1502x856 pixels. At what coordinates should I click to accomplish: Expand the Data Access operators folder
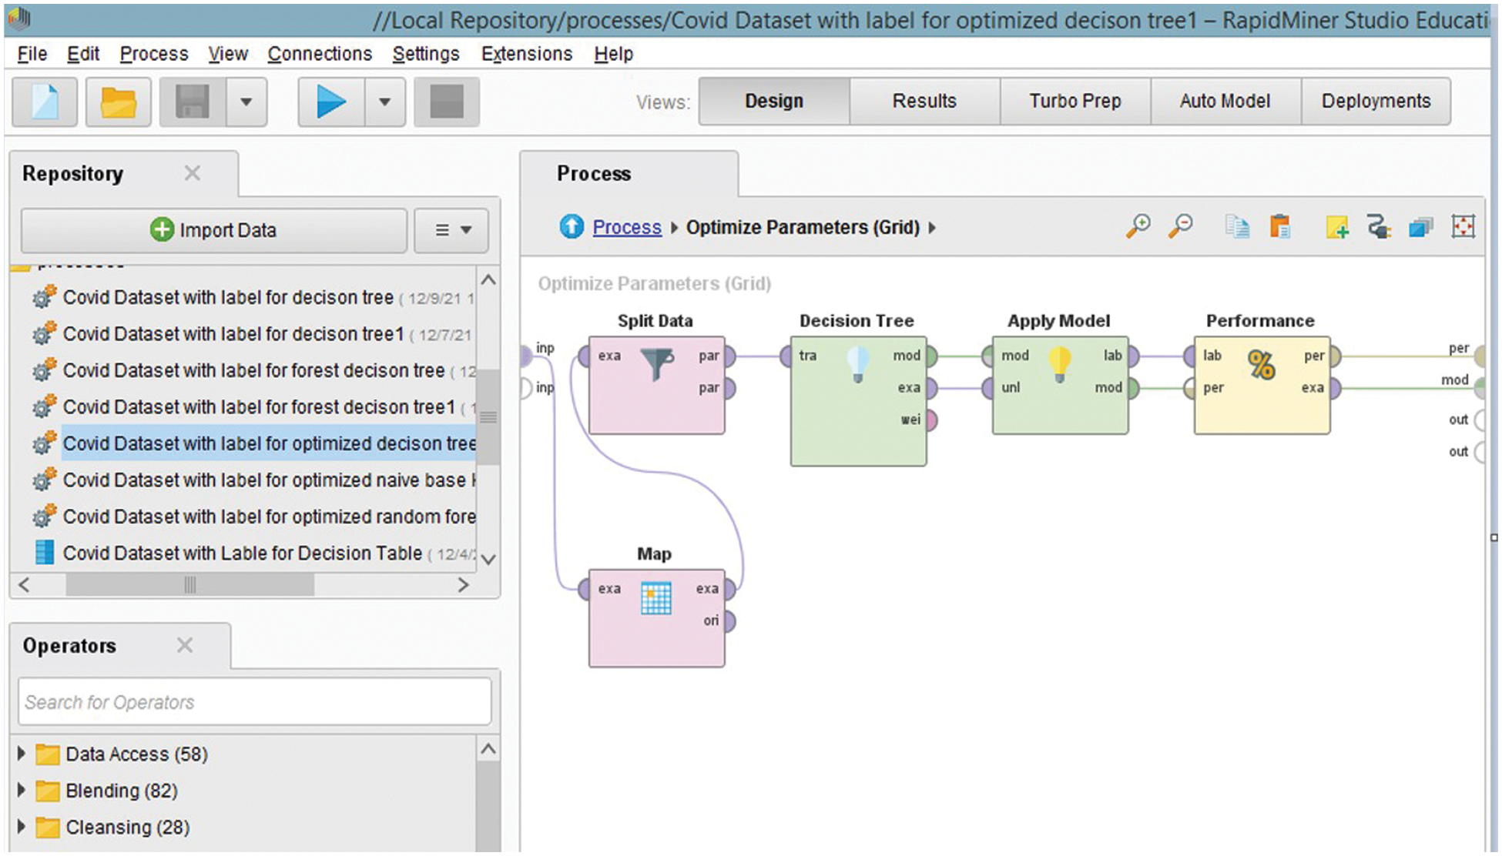[22, 754]
